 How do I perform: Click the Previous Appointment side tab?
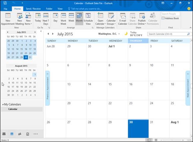[x=48, y=88]
